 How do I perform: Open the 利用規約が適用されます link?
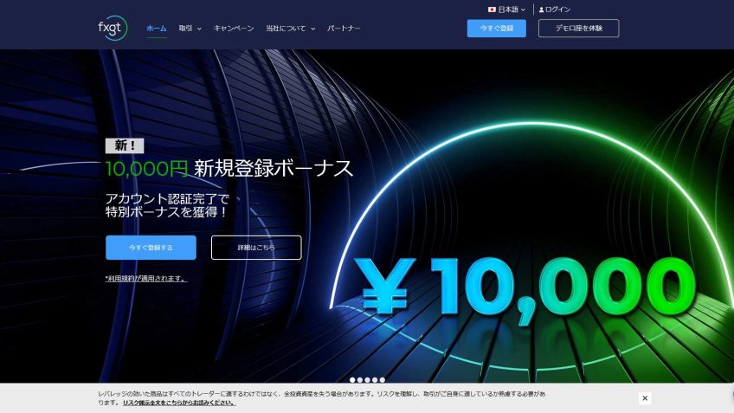(145, 279)
